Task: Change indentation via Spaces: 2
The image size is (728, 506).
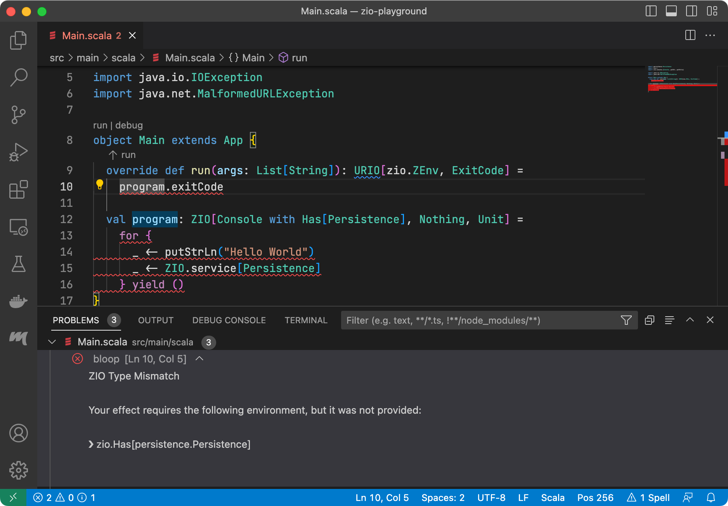Action: 443,497
